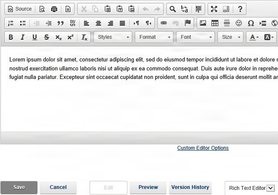Click the Cut scissors icon
Image resolution: width=278 pixels, height=195 pixels.
(84, 9)
